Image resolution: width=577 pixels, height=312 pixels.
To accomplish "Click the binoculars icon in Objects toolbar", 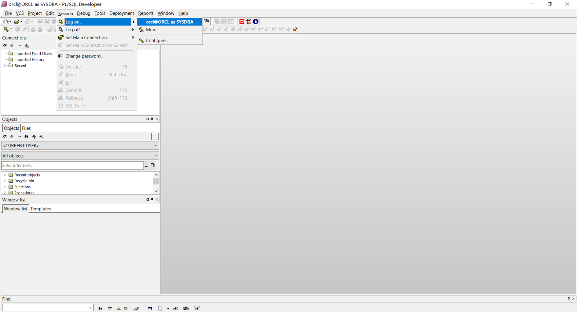I will point(27,137).
